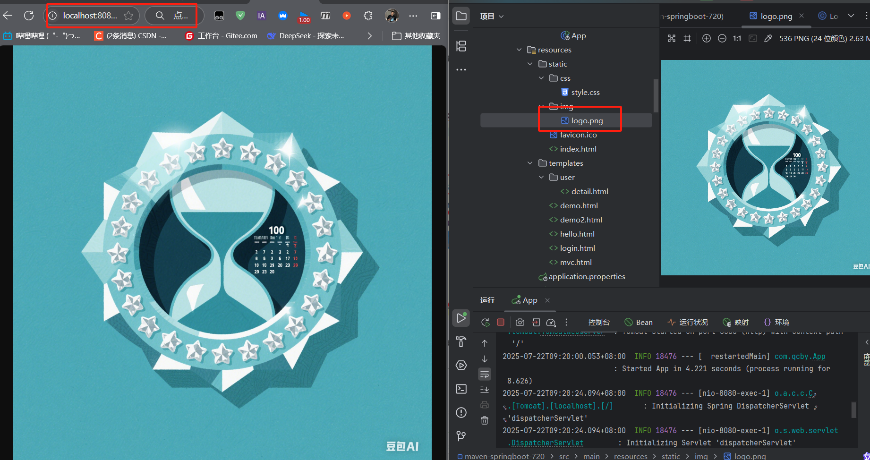870x460 pixels.
Task: Close the App run tab
Action: 547,300
